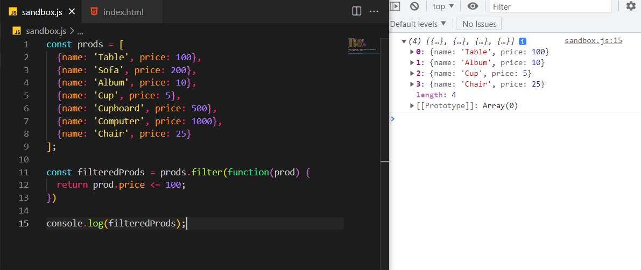Viewport: 641px width, 270px height.
Task: Open the top JavaScript context dropdown
Action: (x=443, y=6)
